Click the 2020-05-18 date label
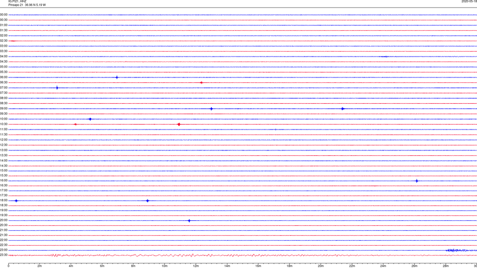 click(x=469, y=1)
